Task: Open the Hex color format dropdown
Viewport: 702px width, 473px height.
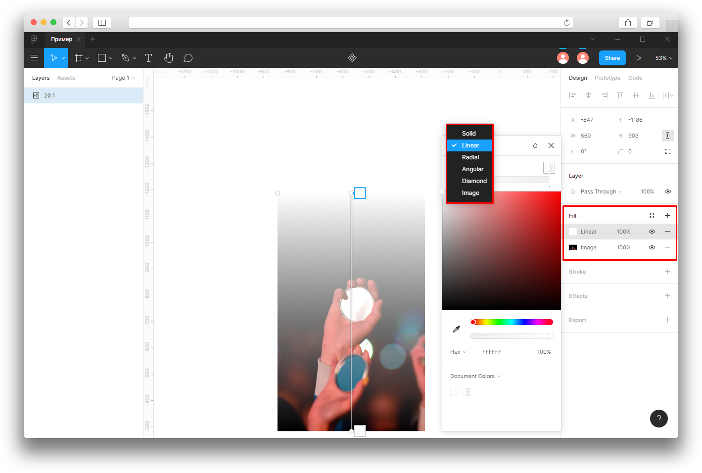Action: click(x=458, y=352)
